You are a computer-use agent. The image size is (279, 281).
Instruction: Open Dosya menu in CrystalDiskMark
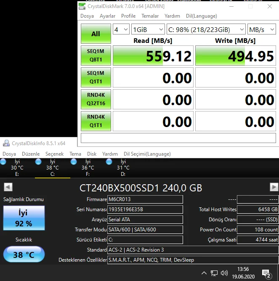coord(87,16)
